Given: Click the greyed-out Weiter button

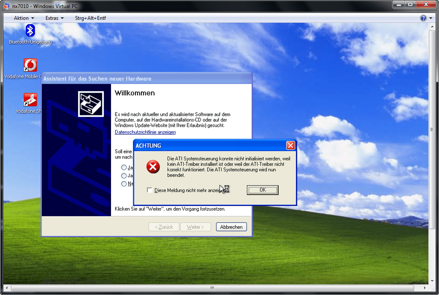Looking at the screenshot, I should click(x=195, y=227).
